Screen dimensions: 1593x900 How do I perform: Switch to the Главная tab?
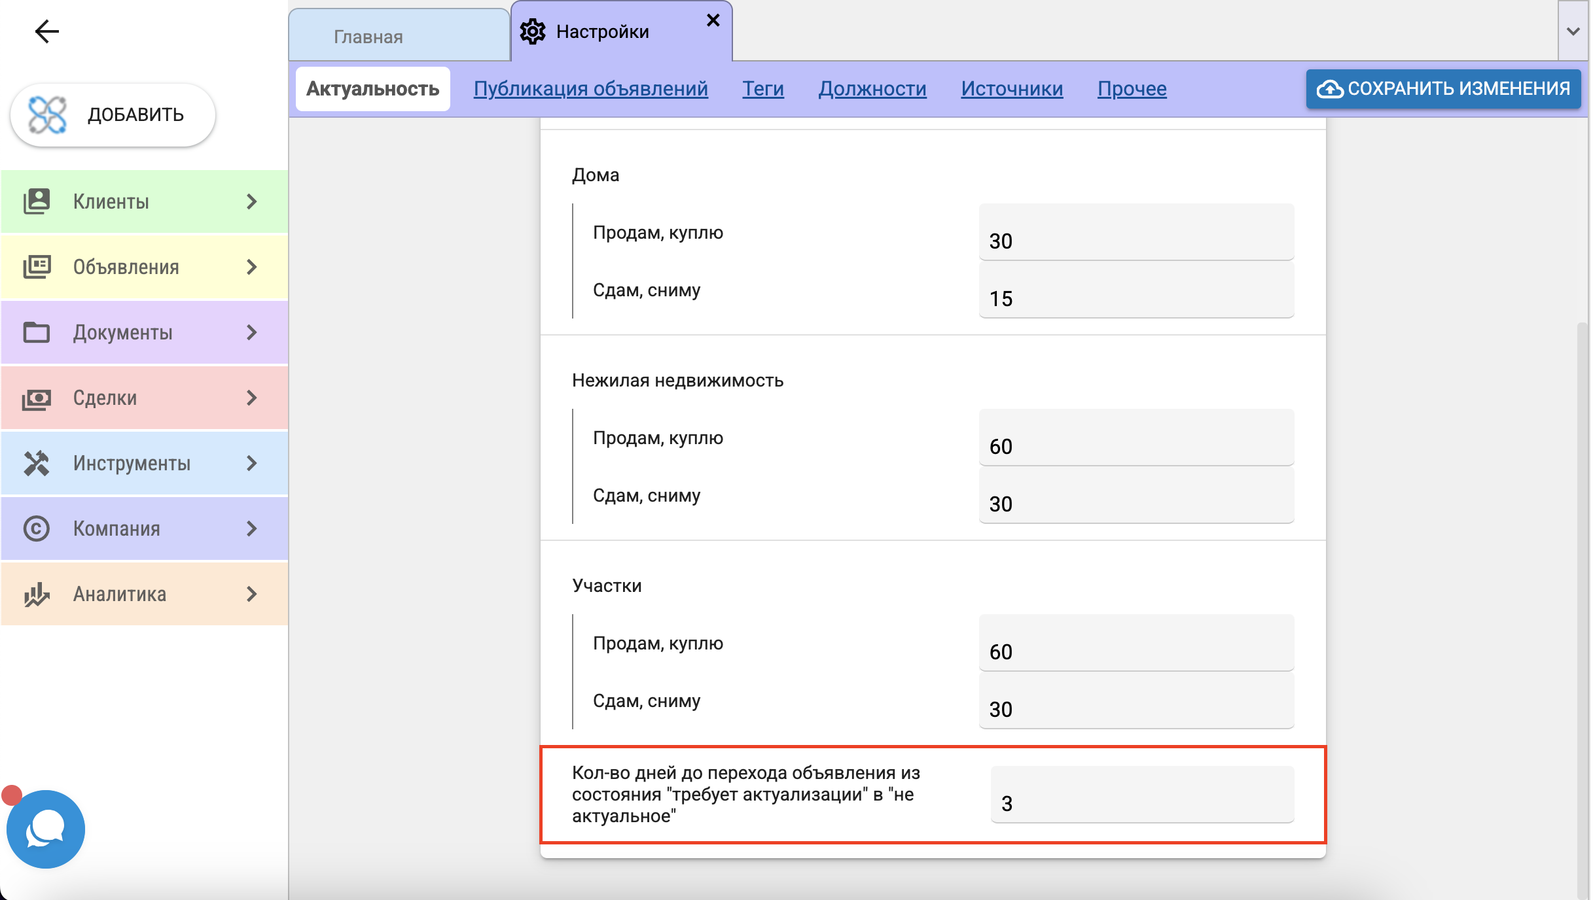[x=368, y=37]
